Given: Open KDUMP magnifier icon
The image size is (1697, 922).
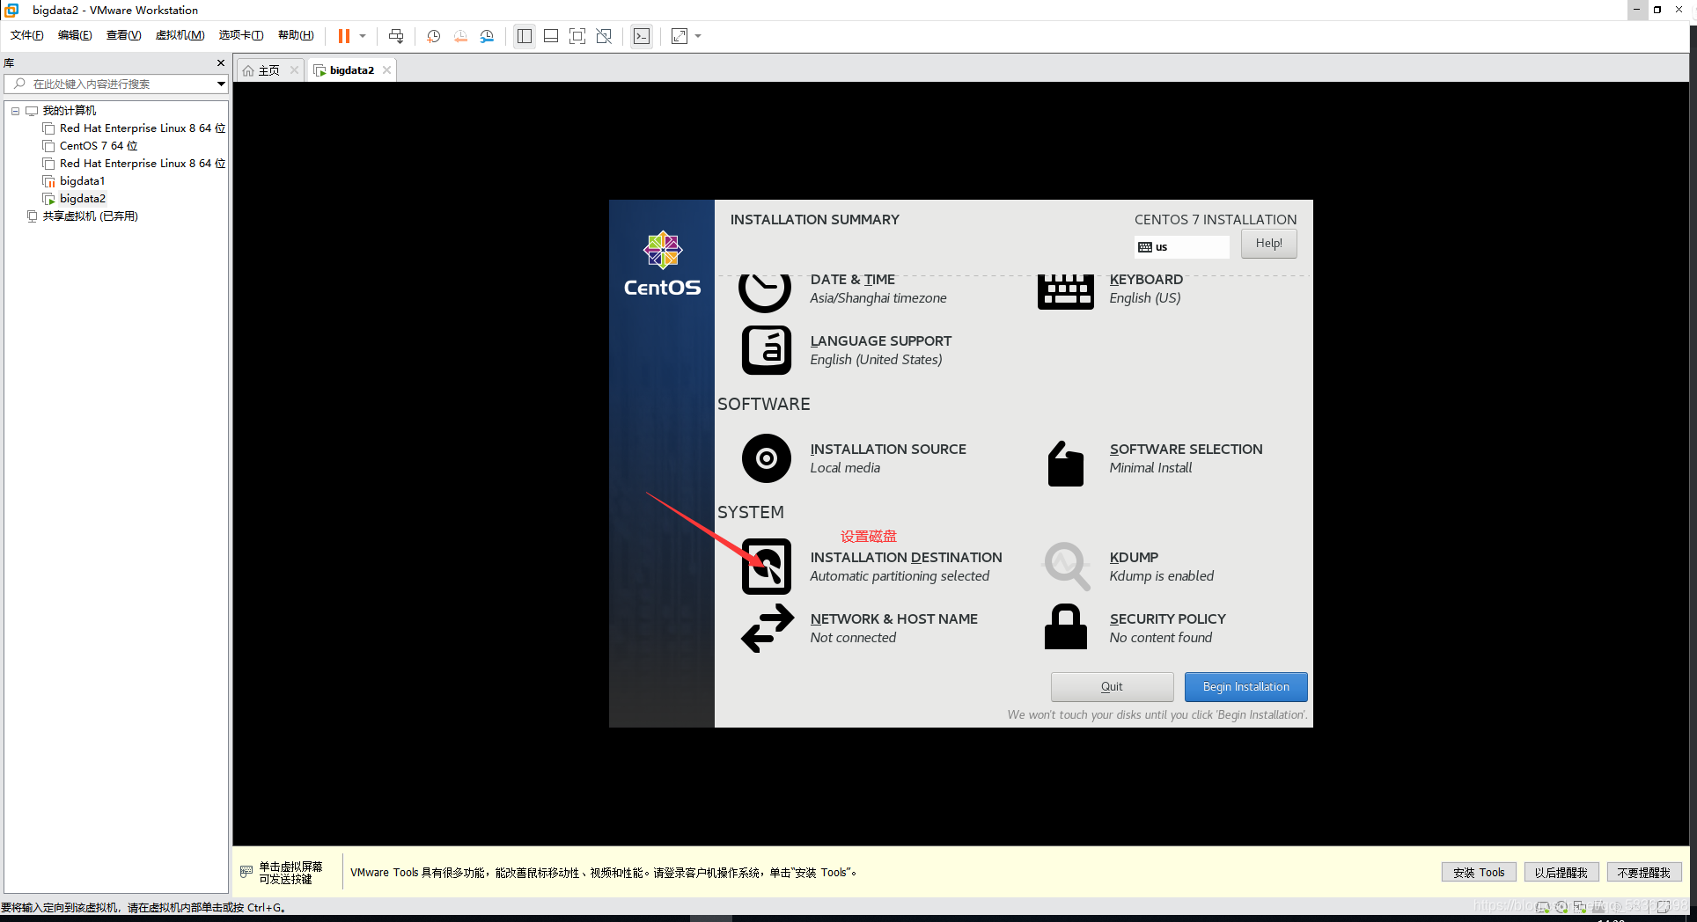Looking at the screenshot, I should [1066, 567].
